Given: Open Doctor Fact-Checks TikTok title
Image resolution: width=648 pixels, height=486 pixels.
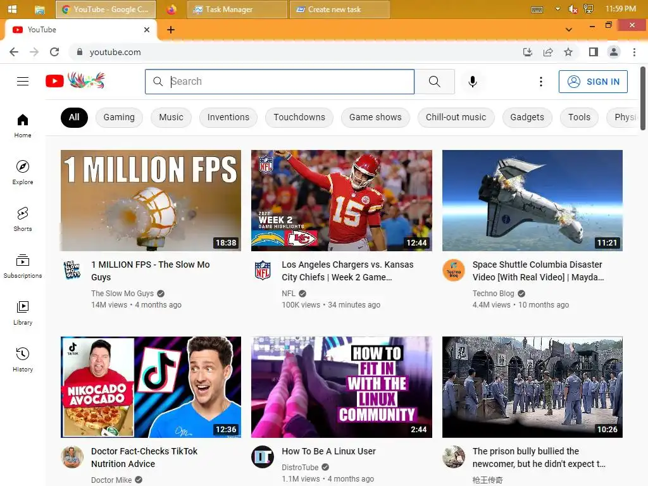Looking at the screenshot, I should (144, 458).
